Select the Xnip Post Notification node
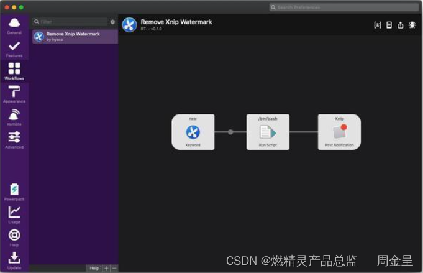This screenshot has width=423, height=273. click(339, 132)
